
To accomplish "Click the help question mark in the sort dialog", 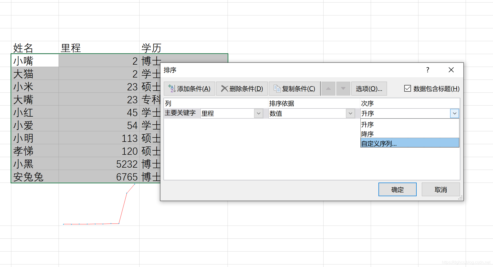I will (x=428, y=70).
